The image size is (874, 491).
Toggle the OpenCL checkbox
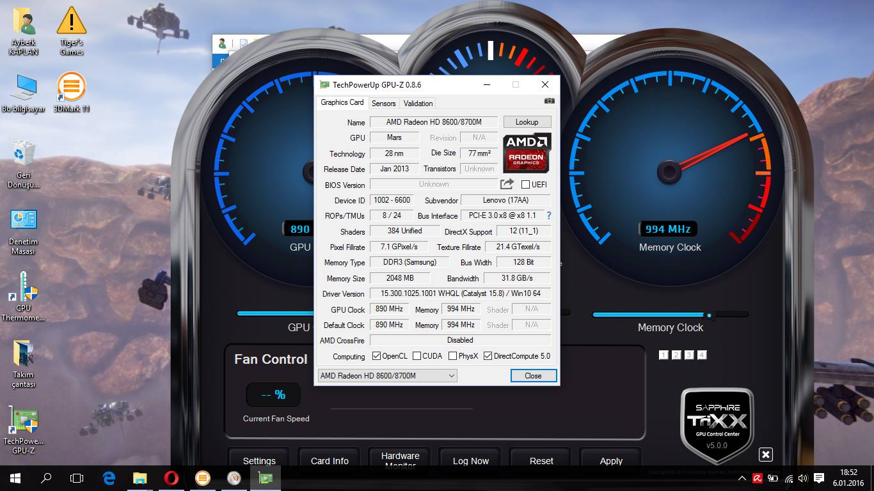376,356
